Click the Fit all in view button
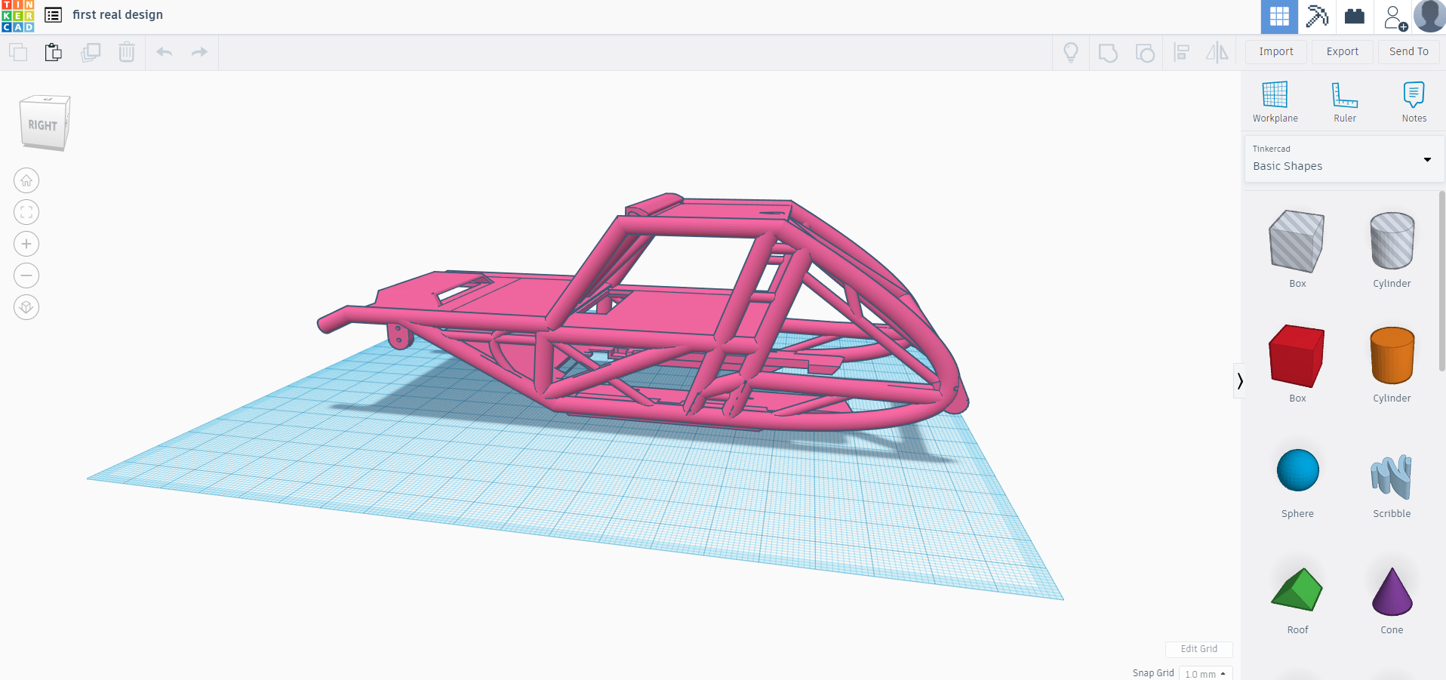 point(26,212)
